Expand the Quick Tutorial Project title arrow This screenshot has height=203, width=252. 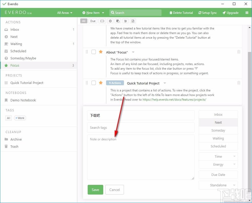165,83
